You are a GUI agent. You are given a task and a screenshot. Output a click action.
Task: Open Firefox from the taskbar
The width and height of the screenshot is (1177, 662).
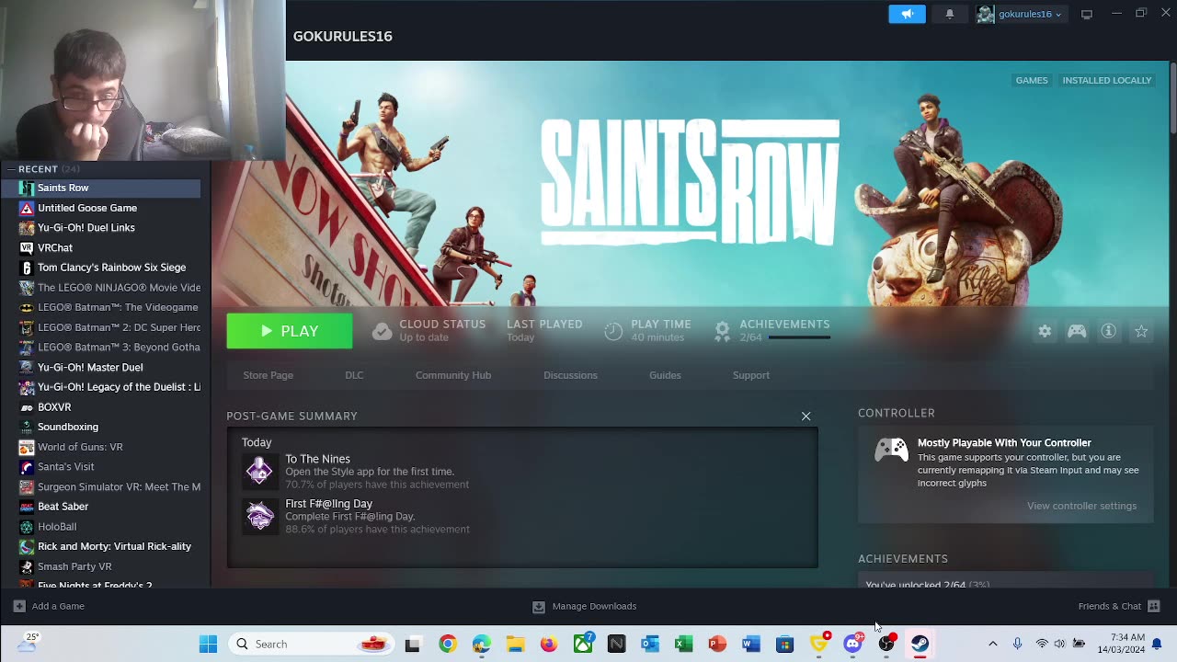[x=549, y=644]
